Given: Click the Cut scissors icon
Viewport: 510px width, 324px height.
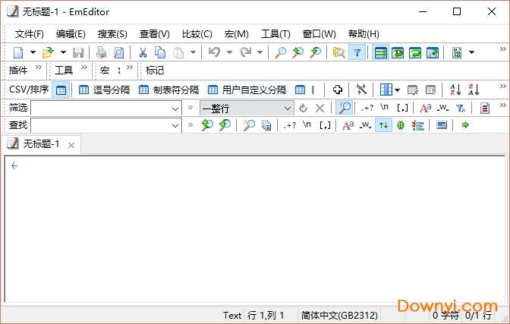Looking at the screenshot, I should pos(143,52).
